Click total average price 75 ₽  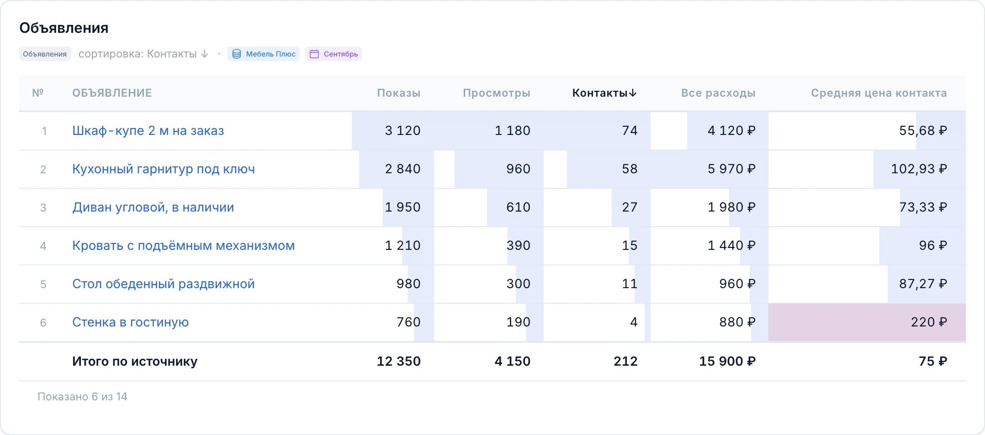point(933,362)
